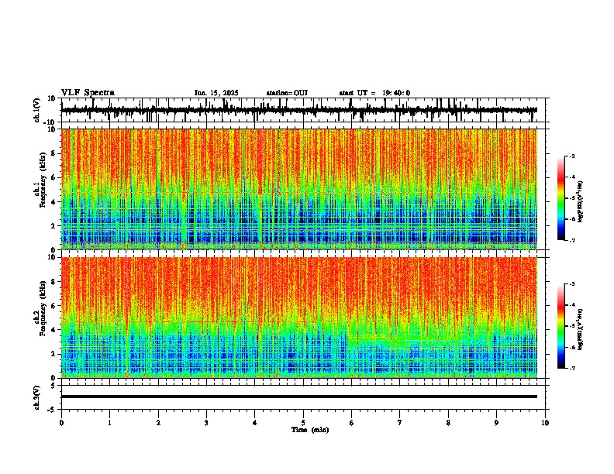Click time-axis tick label 9
This screenshot has height=474, width=614.
(496, 423)
